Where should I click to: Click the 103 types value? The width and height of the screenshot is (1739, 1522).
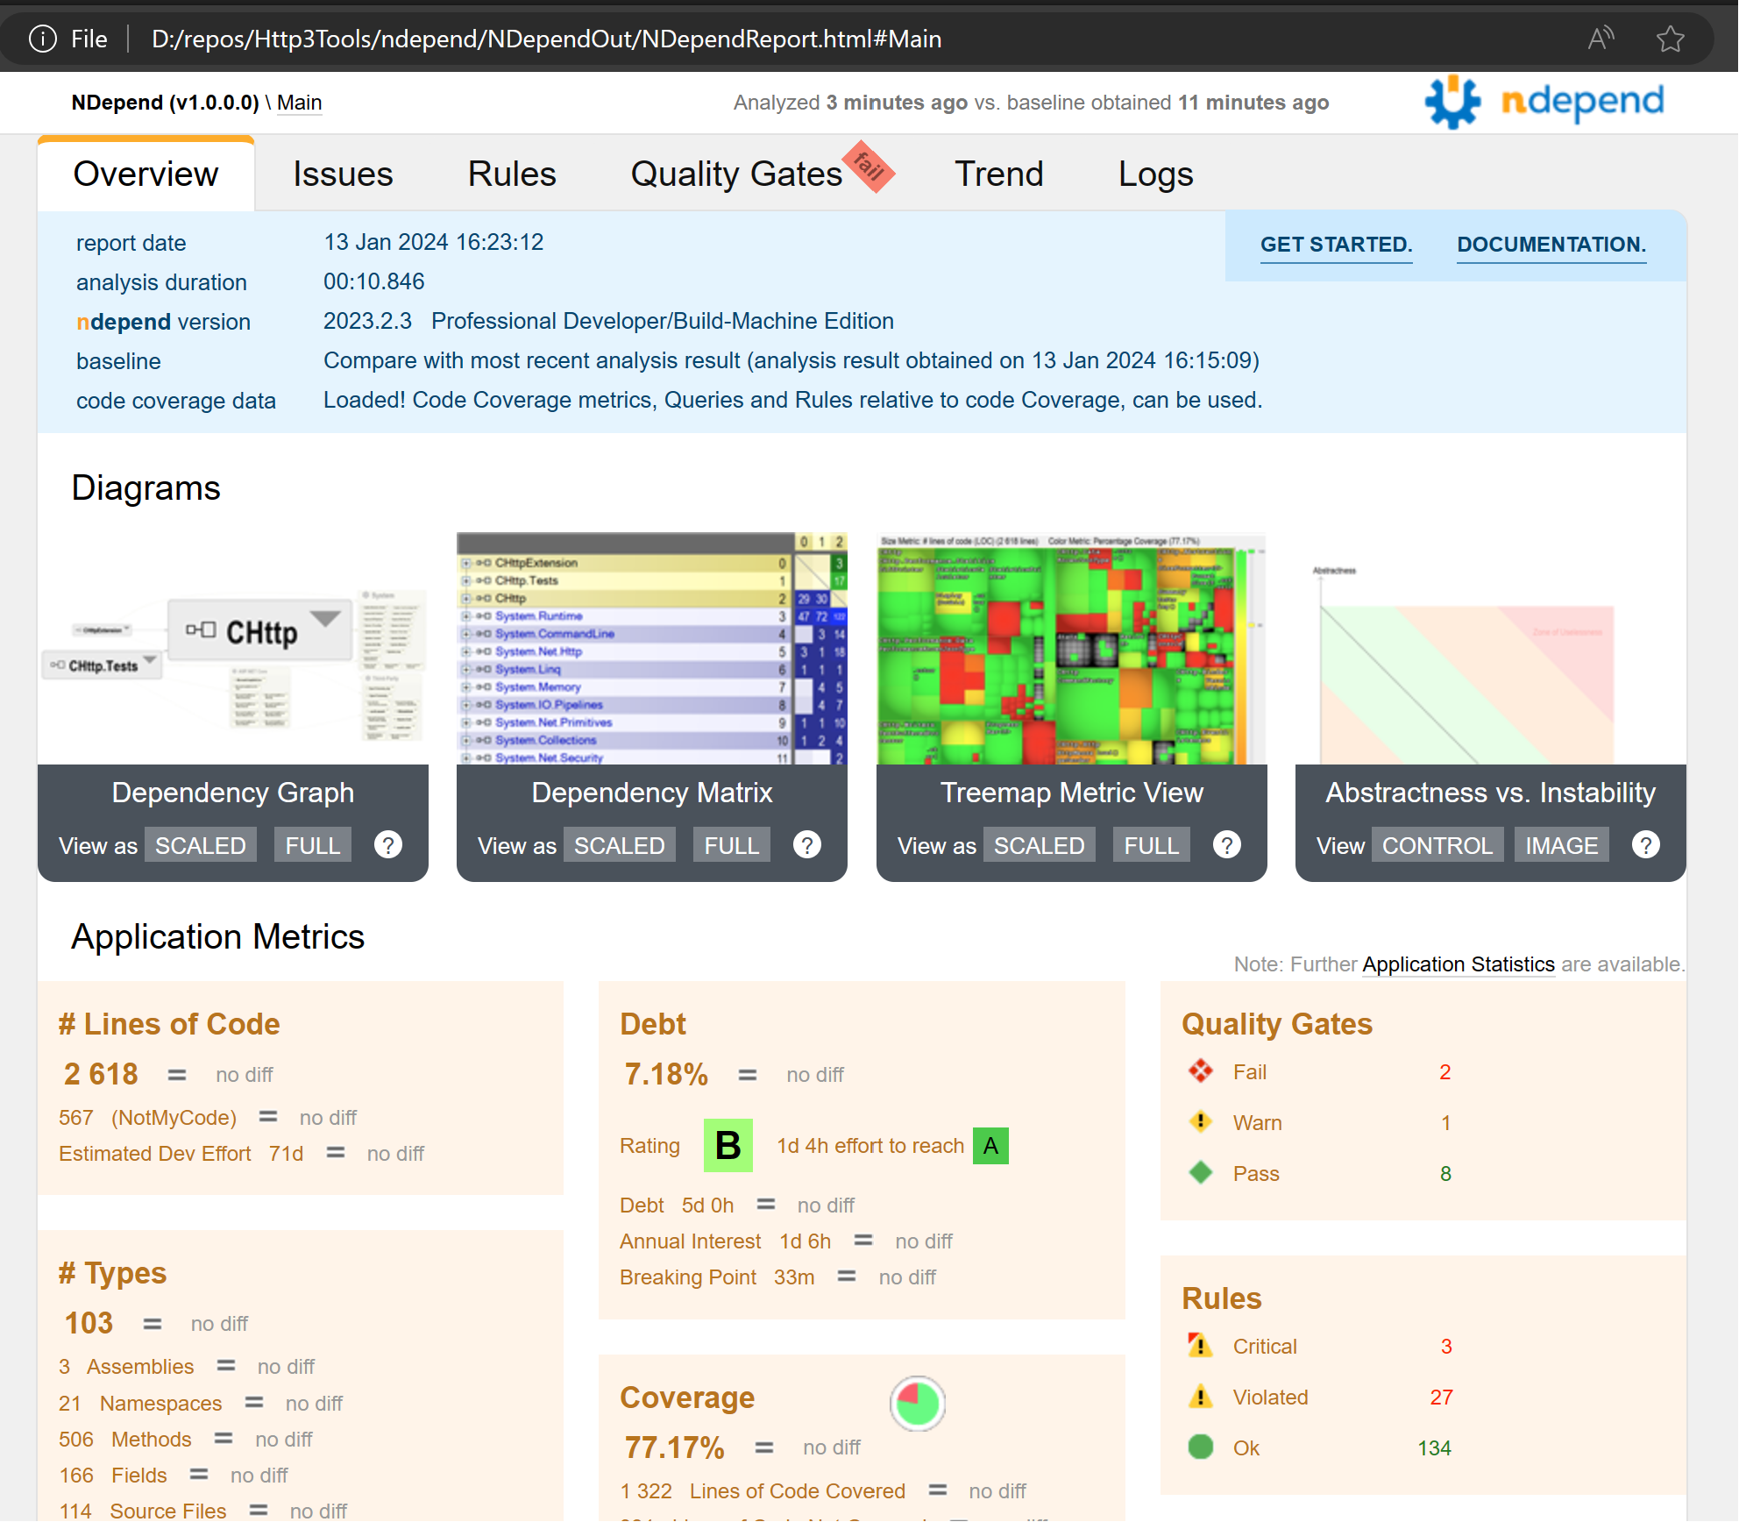89,1323
